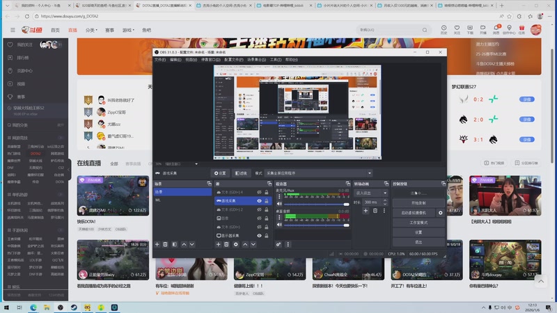The width and height of the screenshot is (557, 313).
Task: Mute the 麦克风/Aux speaker icon
Action: [x=279, y=204]
